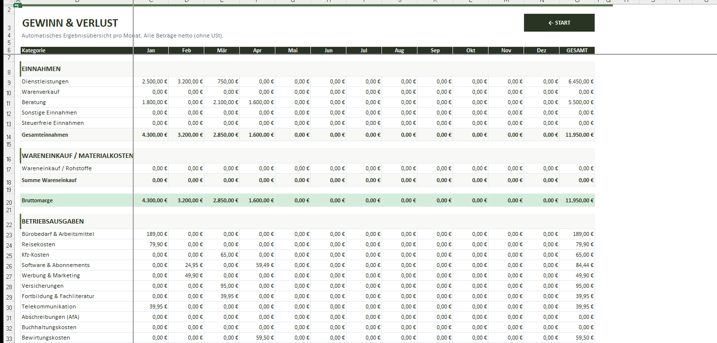The height and width of the screenshot is (343, 717).
Task: Select the 24,95 € Software & Abonnements cell
Action: pyautogui.click(x=187, y=265)
